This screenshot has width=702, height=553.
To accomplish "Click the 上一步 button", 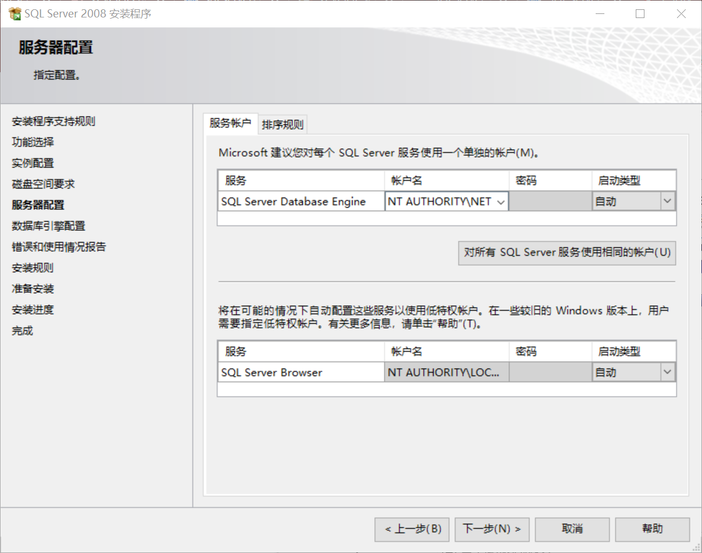I will [x=411, y=529].
